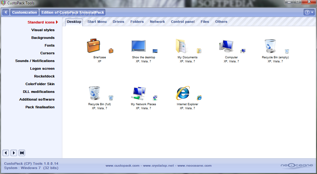The width and height of the screenshot is (317, 174).
Task: Open the Others tab
Action: click(221, 22)
